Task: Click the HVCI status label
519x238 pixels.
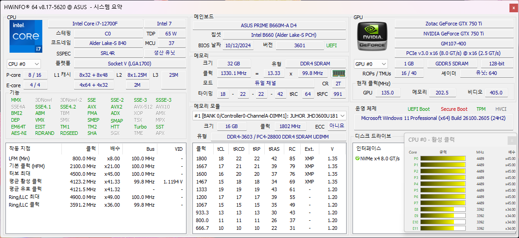Action: tap(501, 109)
